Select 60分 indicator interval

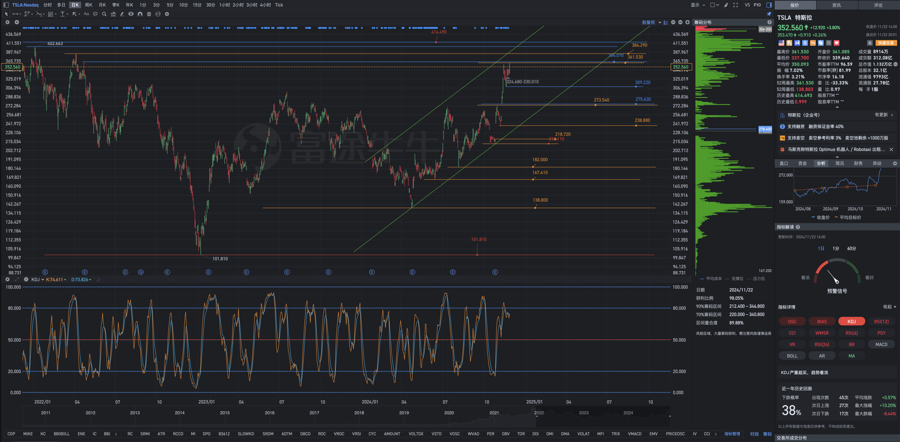852,248
